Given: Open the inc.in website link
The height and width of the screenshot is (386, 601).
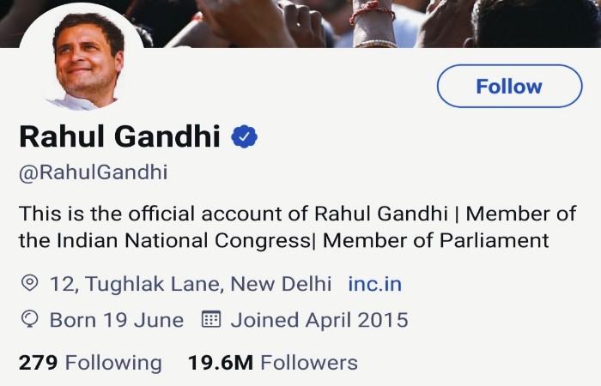Looking at the screenshot, I should (x=374, y=283).
